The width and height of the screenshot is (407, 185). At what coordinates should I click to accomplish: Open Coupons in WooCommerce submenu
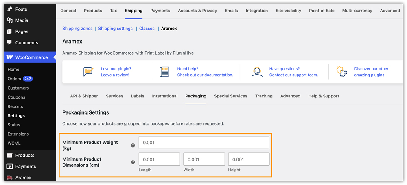click(16, 97)
